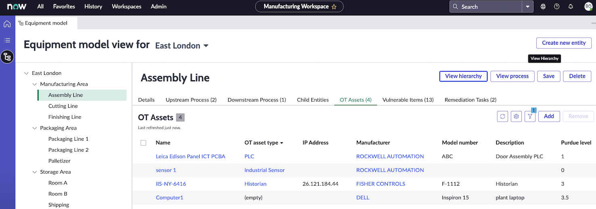The width and height of the screenshot is (596, 209).
Task: Open the FISHER CONTROLS manufacturer link
Action: click(x=381, y=184)
